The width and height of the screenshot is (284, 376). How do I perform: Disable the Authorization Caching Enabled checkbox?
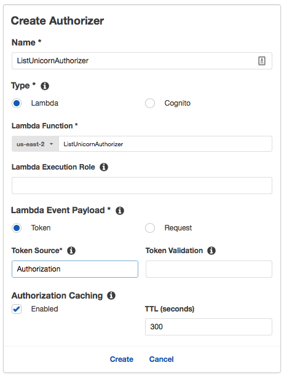pyautogui.click(x=17, y=309)
